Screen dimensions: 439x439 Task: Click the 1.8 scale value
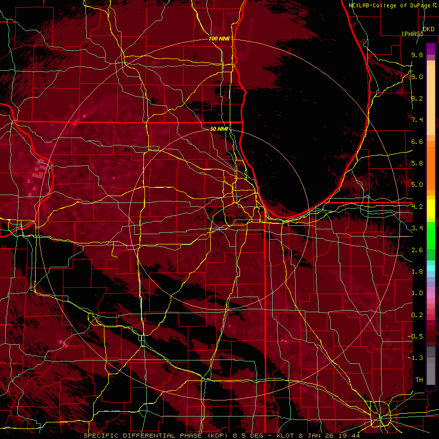417,272
